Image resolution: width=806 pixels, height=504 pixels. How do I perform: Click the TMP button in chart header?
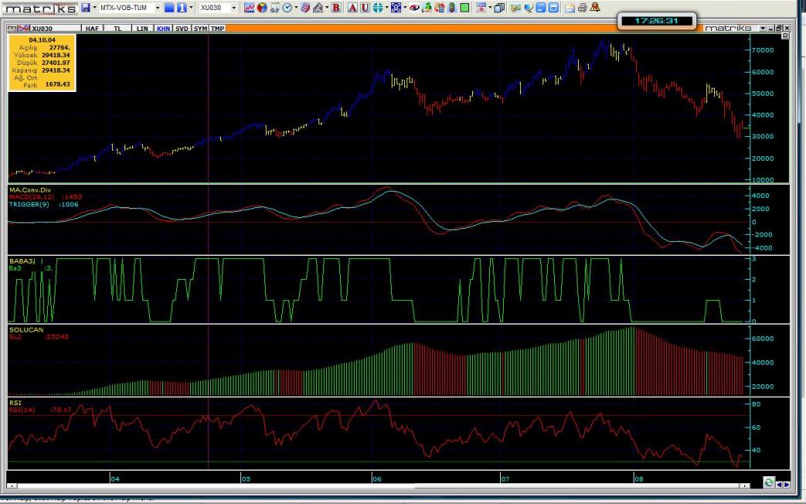(x=218, y=28)
